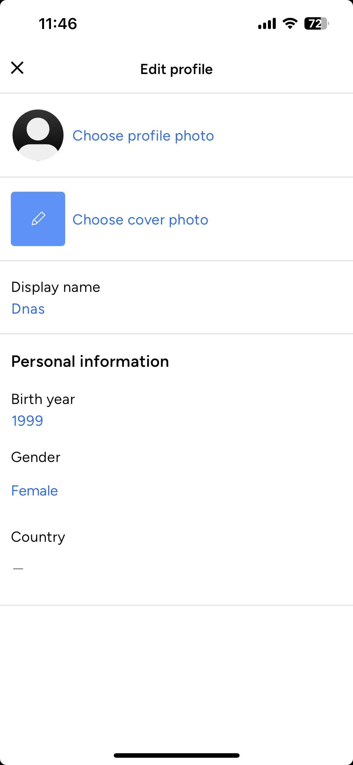Edit the display name Dnas

click(x=28, y=309)
